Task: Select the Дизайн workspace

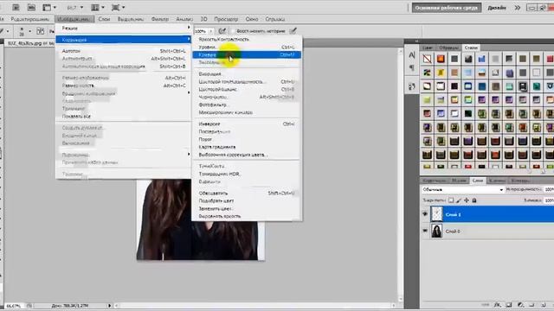Action: [497, 8]
